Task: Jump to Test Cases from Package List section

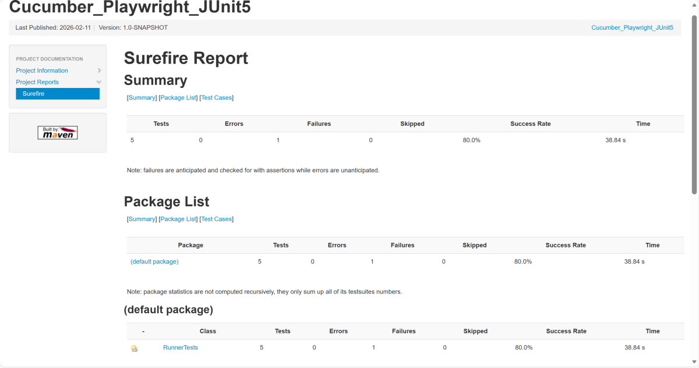Action: (x=216, y=219)
